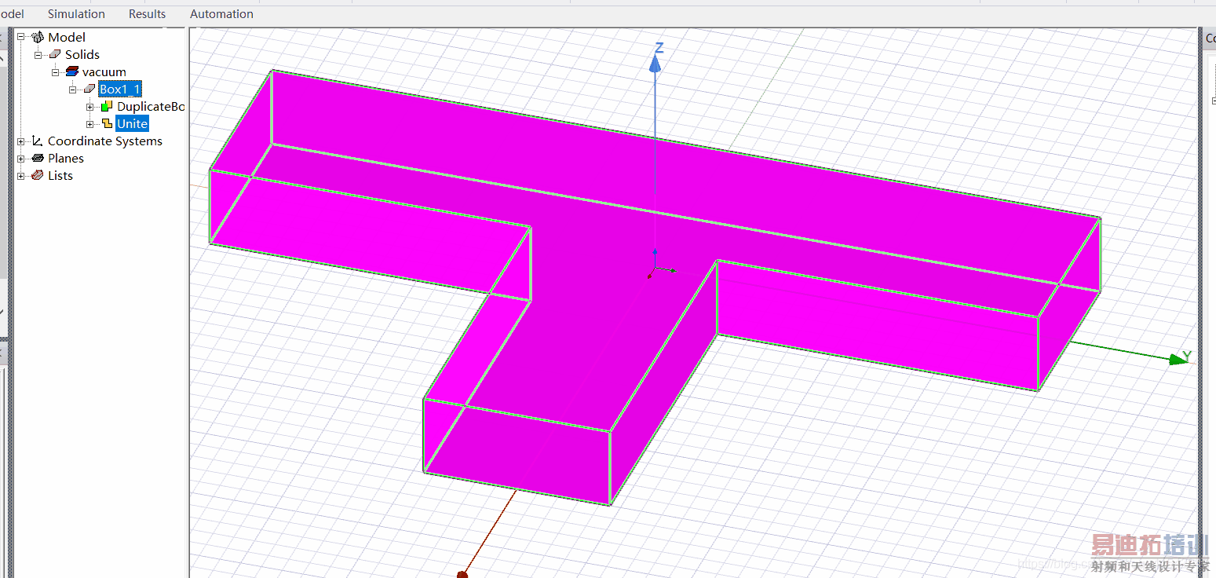Click the Y axis label in the viewport
The height and width of the screenshot is (578, 1216).
[x=1187, y=357]
